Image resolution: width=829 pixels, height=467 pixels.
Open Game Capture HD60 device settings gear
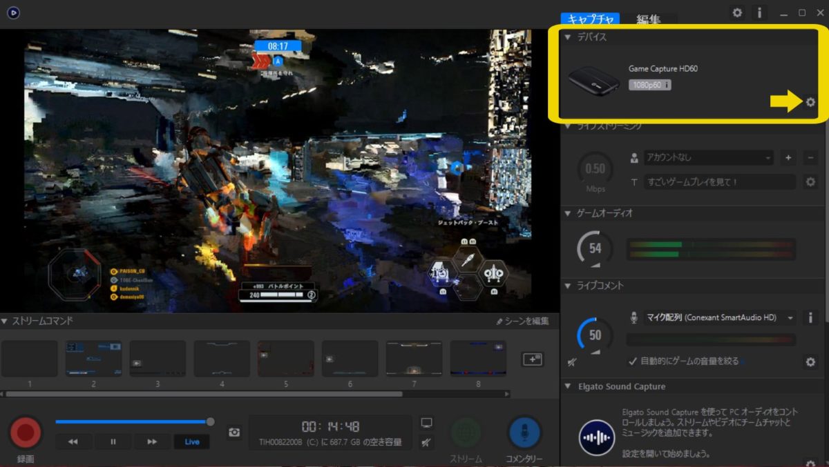pyautogui.click(x=810, y=102)
